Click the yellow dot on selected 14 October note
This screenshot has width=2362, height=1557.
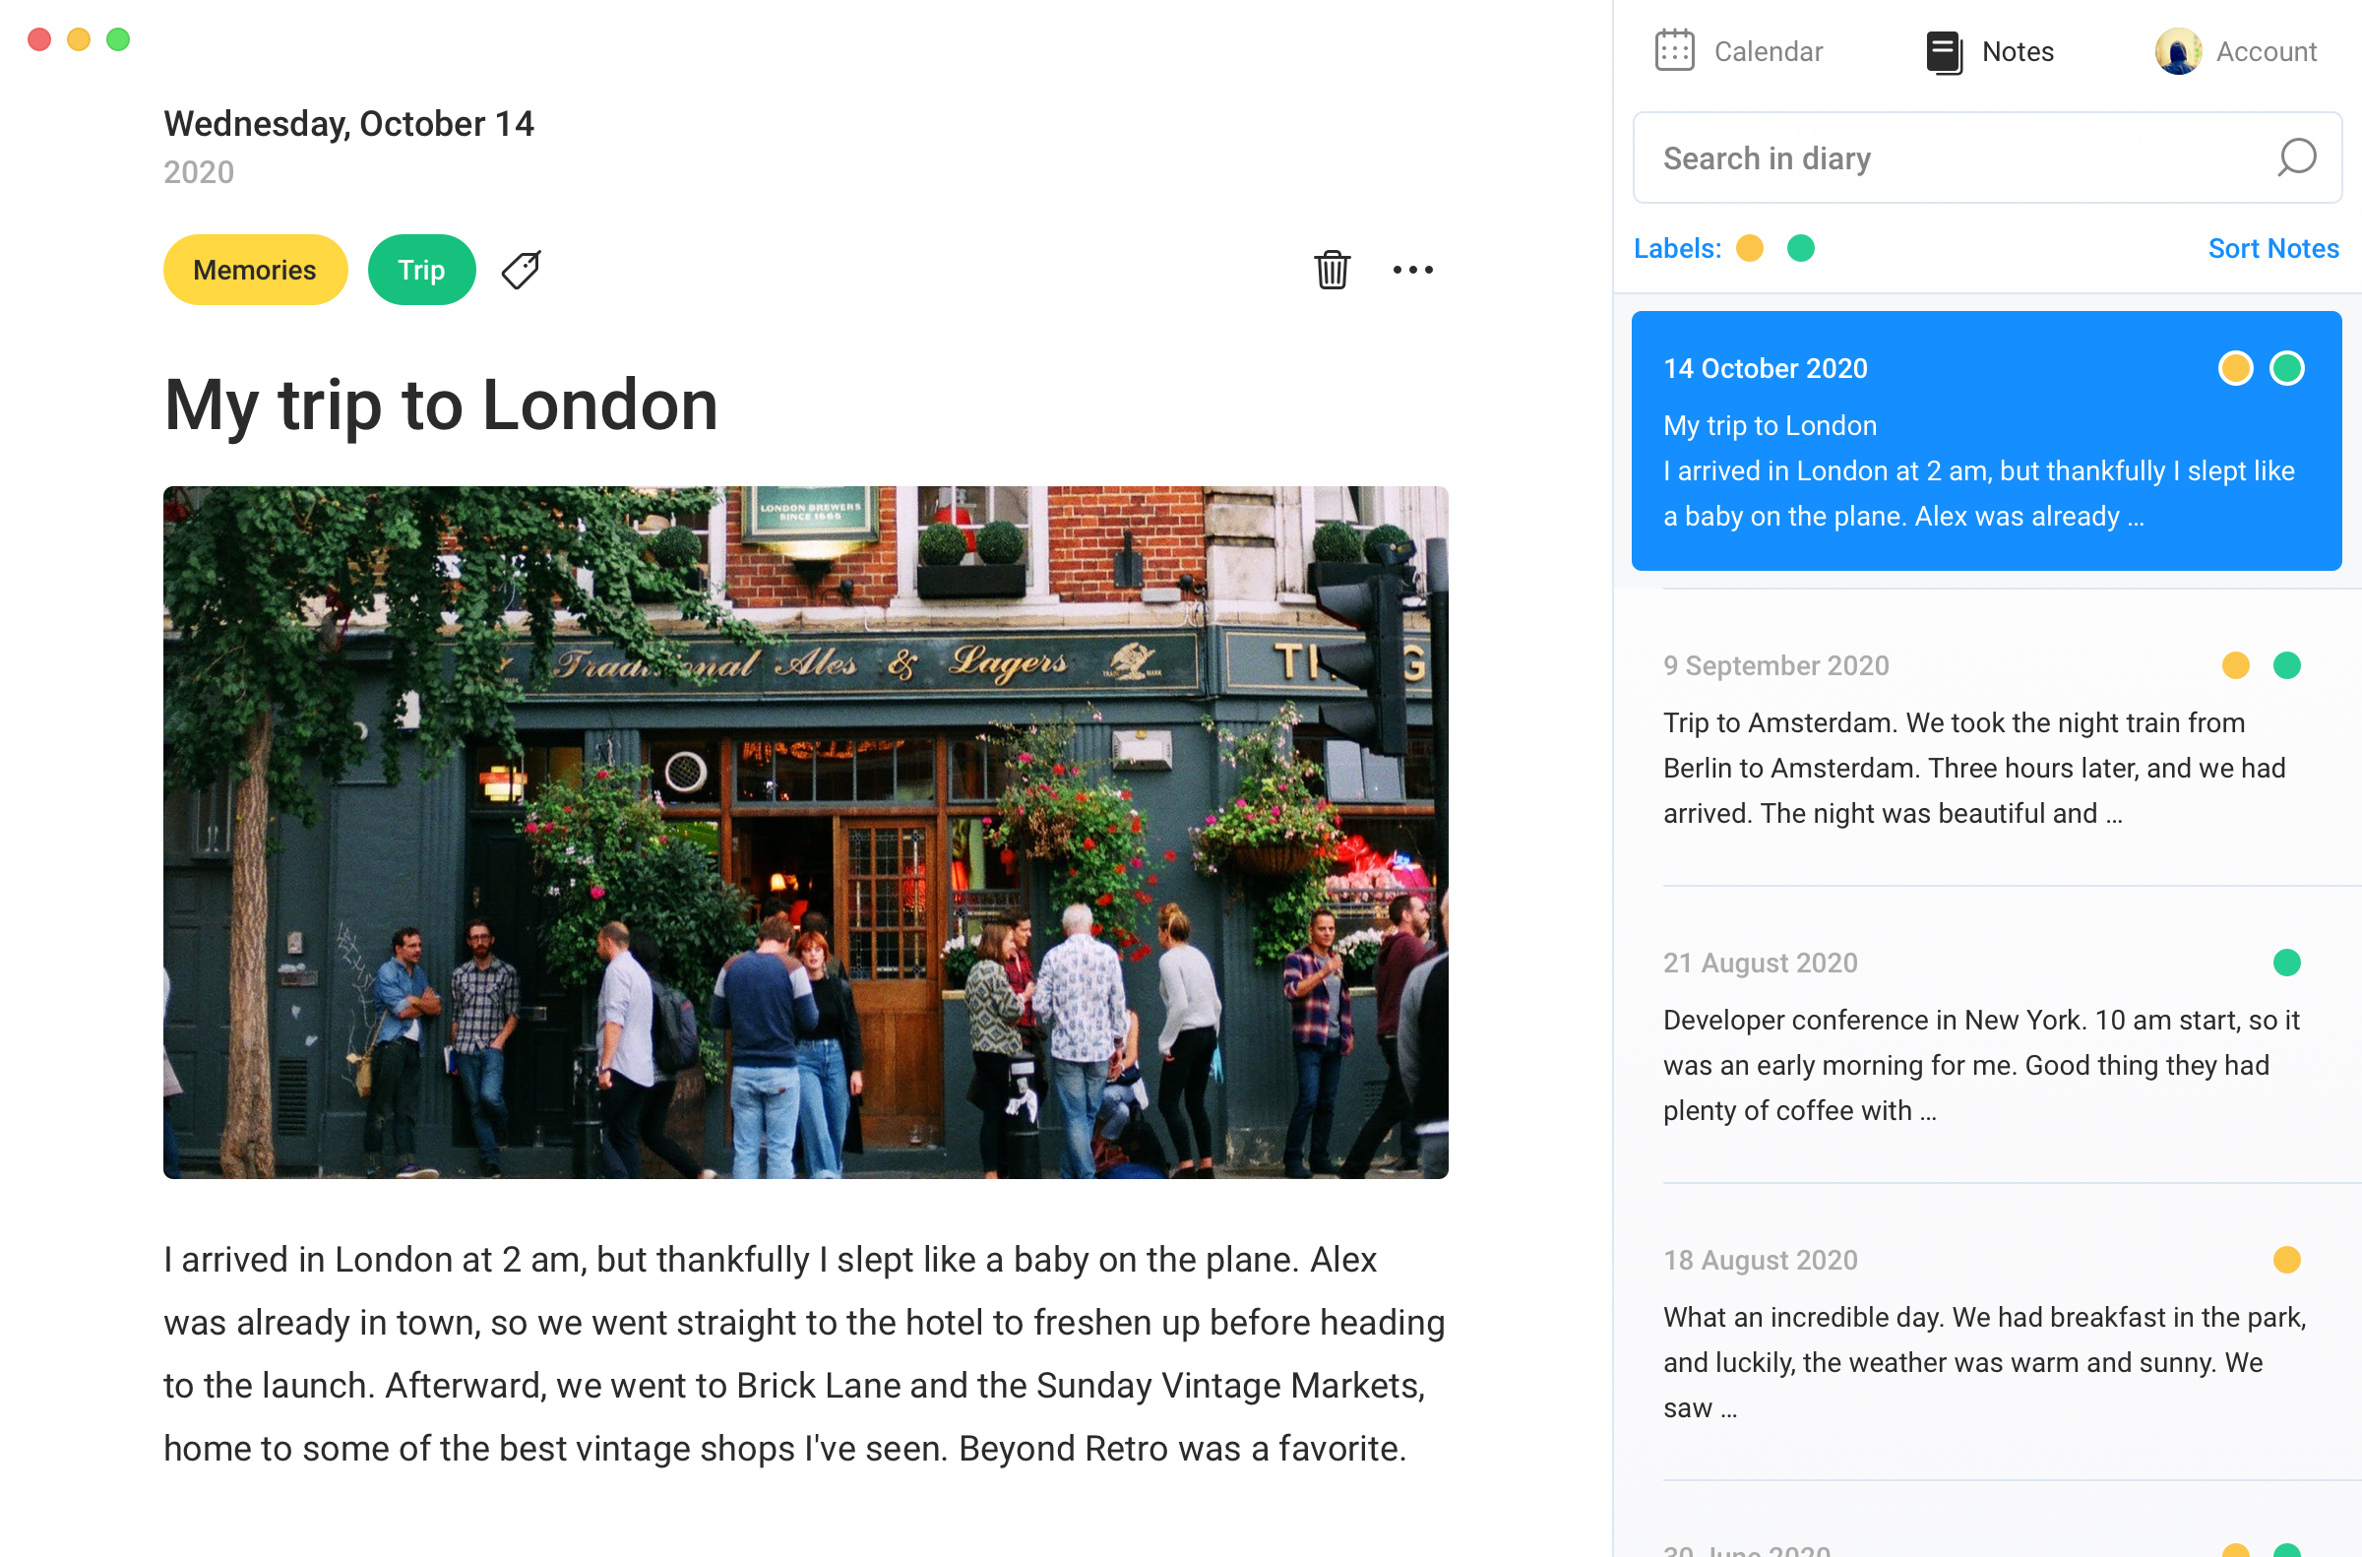coord(2235,368)
